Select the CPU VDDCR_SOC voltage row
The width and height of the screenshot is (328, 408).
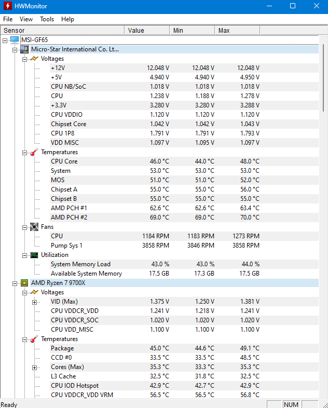click(x=159, y=320)
